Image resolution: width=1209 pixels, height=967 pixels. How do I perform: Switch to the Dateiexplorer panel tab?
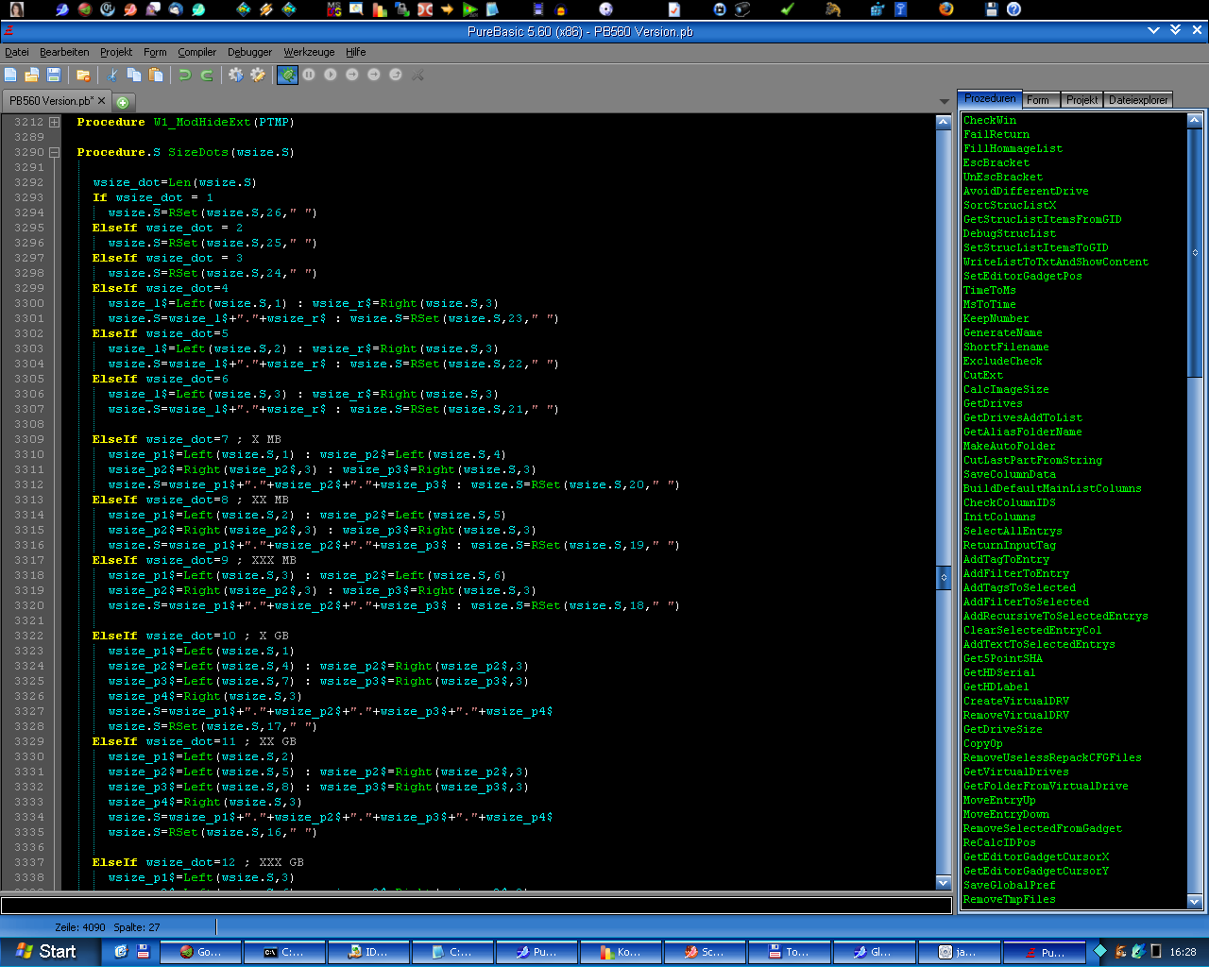click(x=1138, y=100)
